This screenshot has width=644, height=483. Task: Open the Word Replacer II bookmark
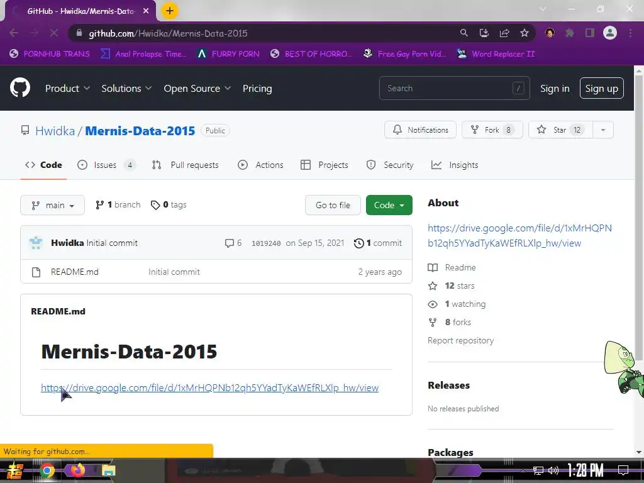[496, 54]
